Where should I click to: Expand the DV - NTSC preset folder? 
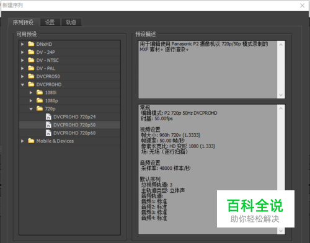pyautogui.click(x=22, y=60)
